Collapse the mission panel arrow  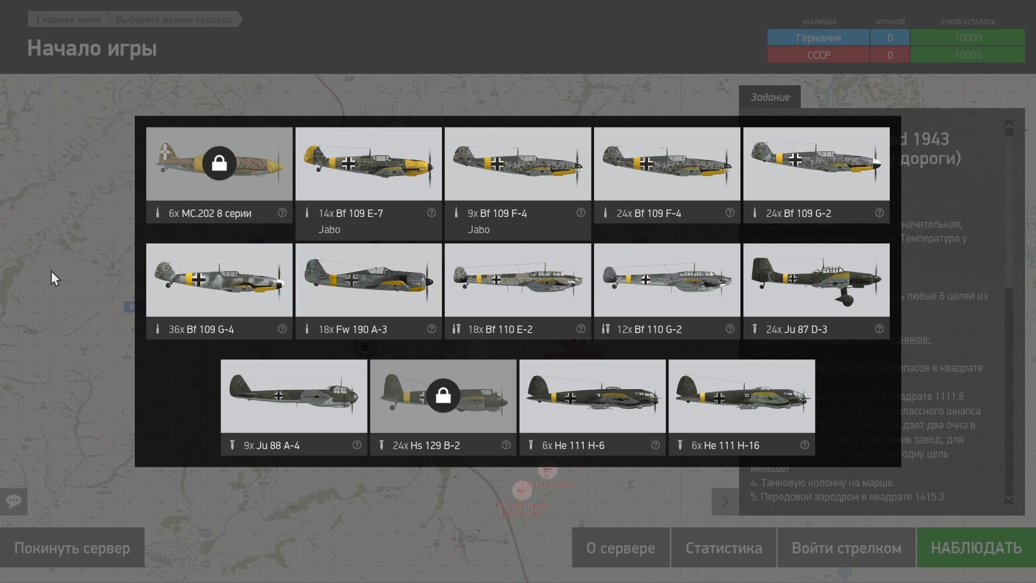(x=725, y=502)
